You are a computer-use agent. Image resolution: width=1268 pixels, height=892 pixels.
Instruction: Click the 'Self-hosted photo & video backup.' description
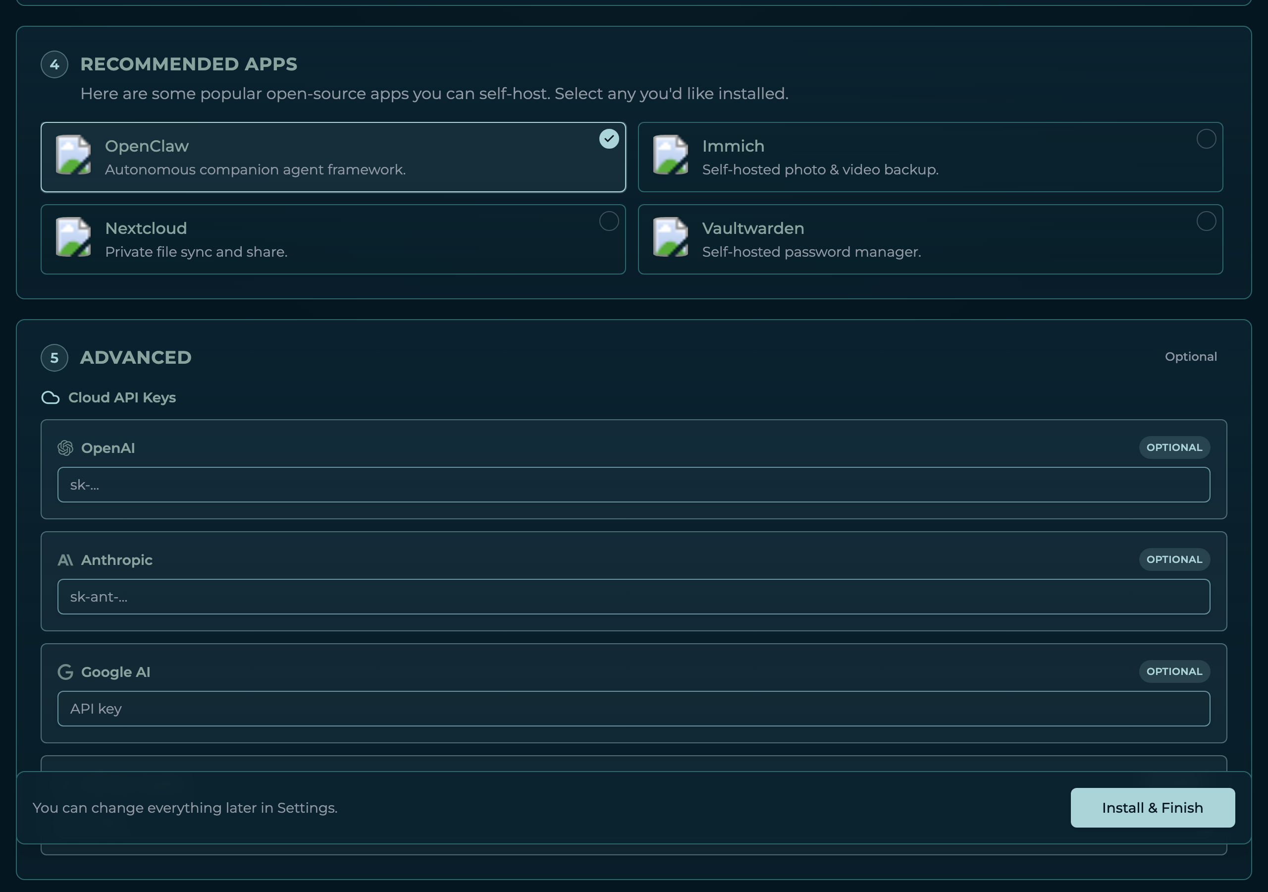pyautogui.click(x=820, y=169)
